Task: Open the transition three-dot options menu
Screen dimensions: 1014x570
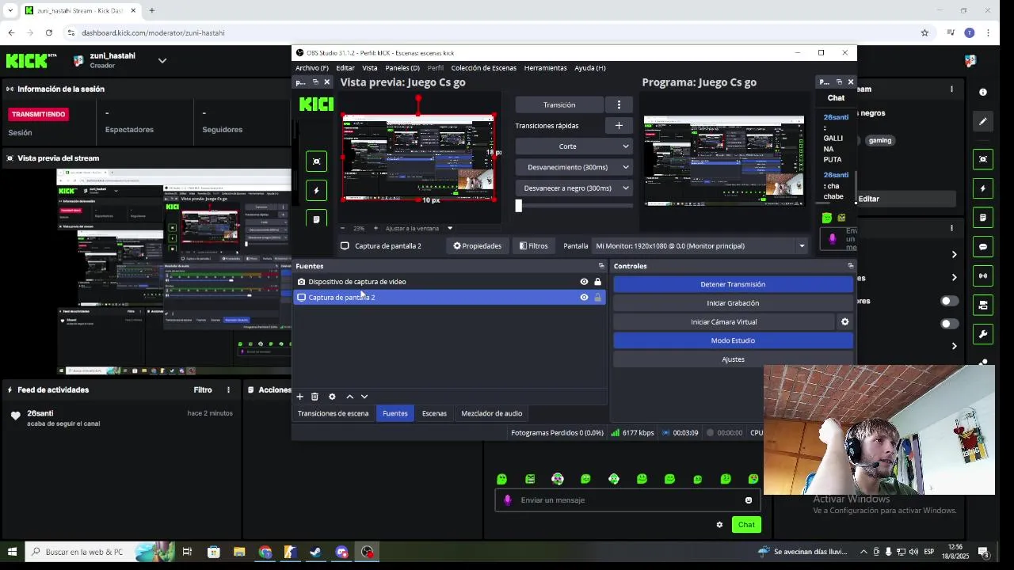Action: [619, 104]
